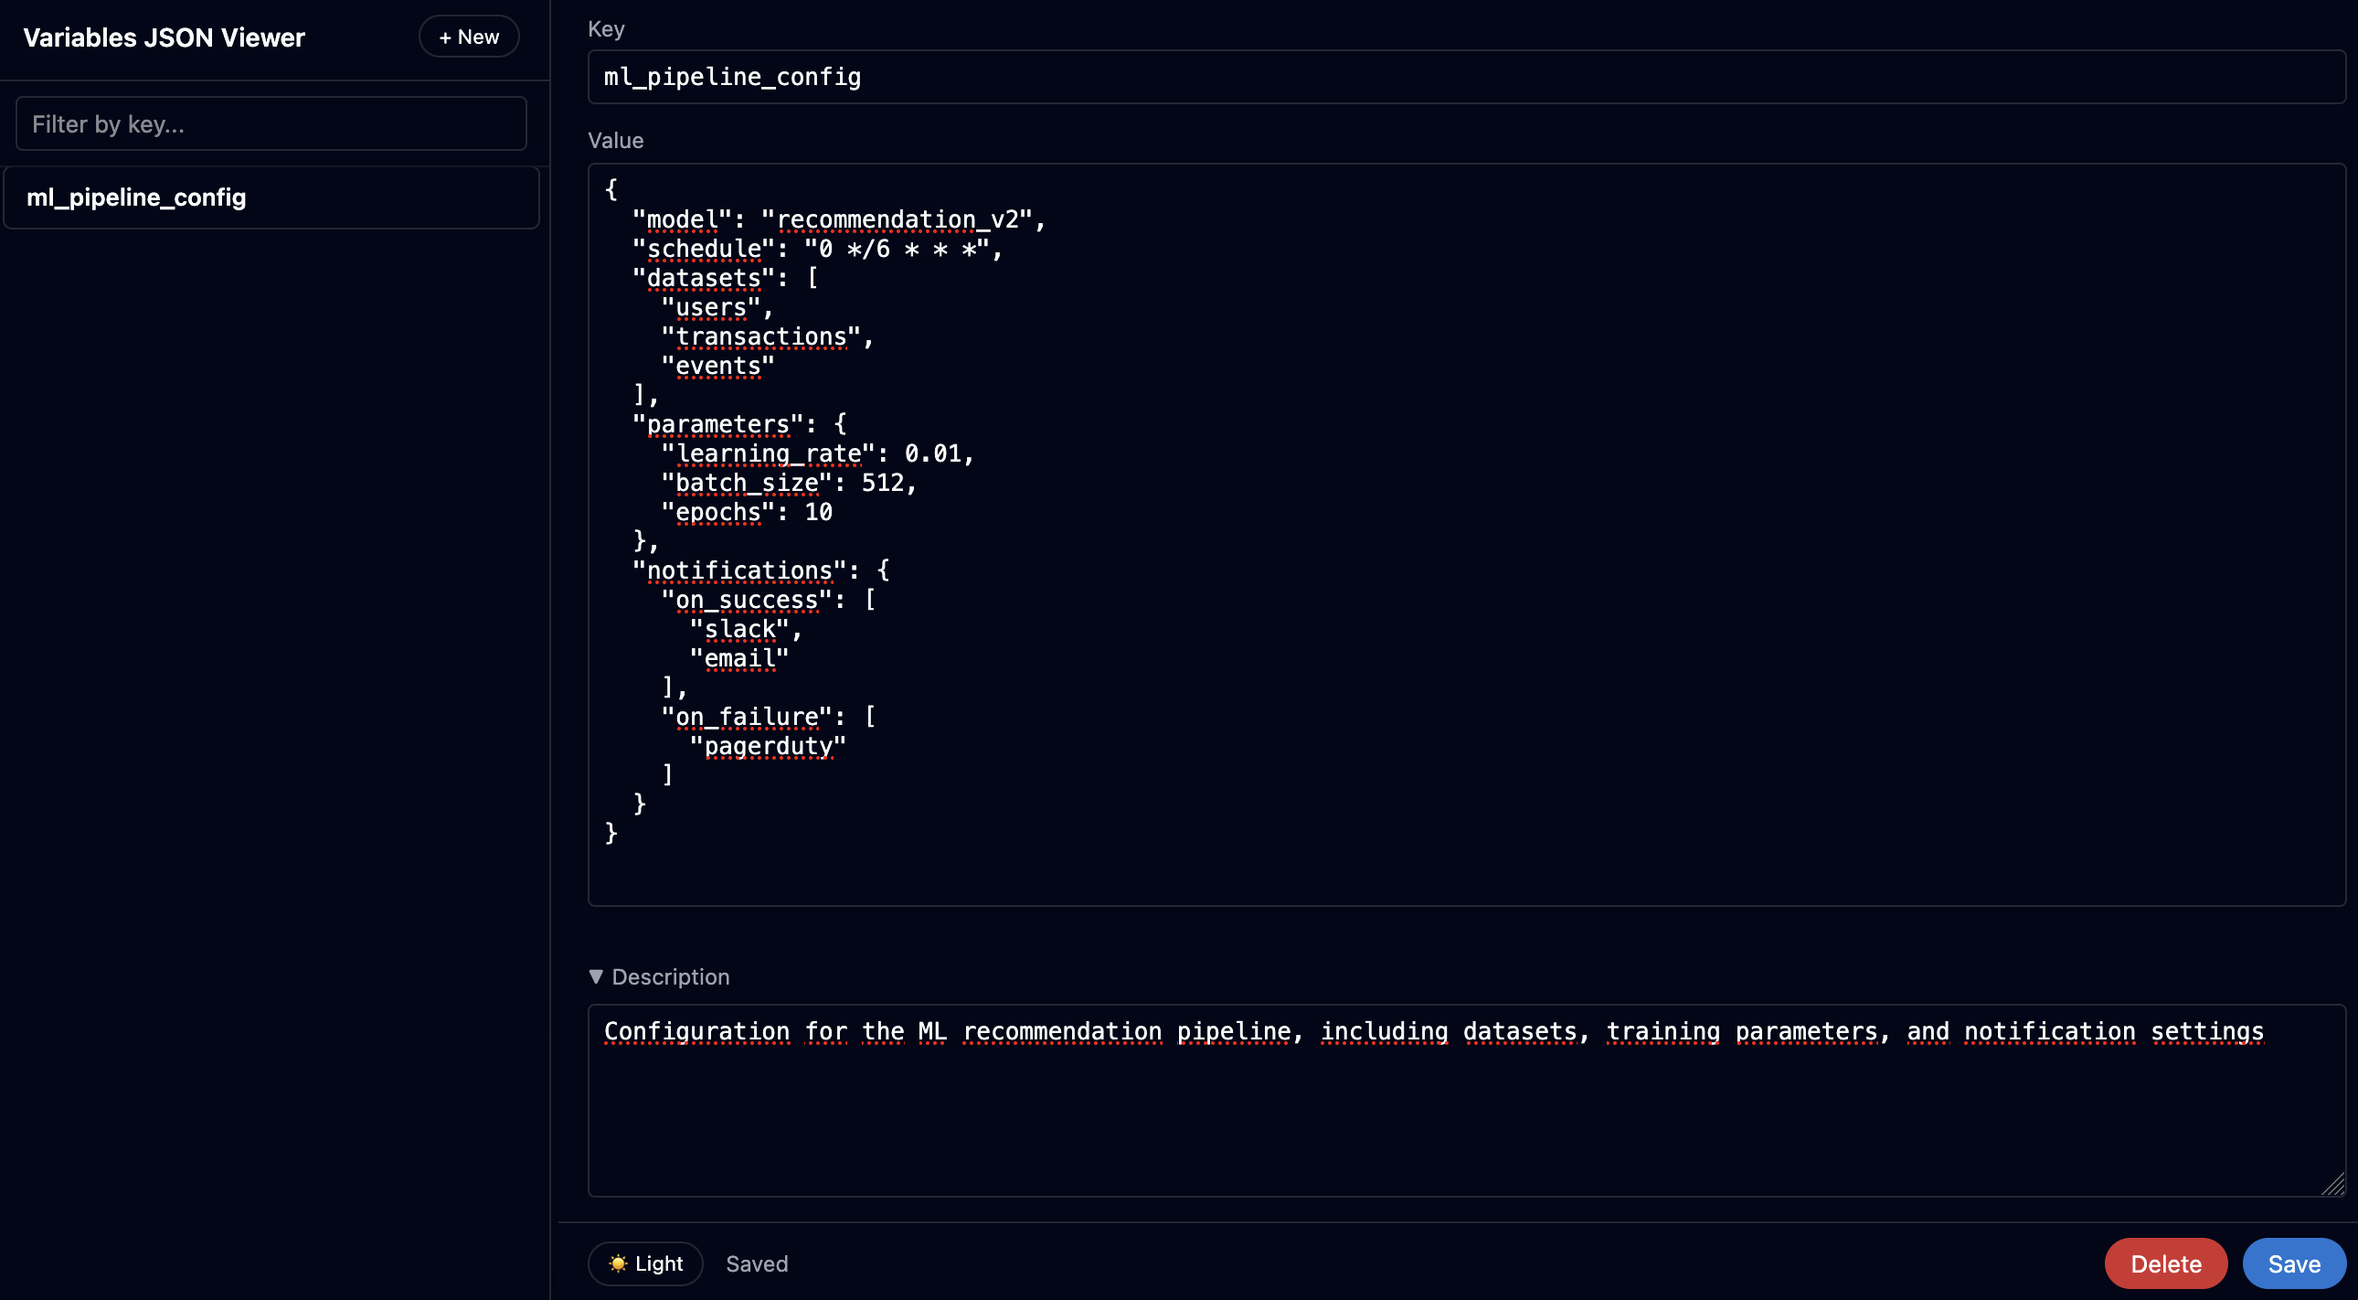Focus the Filter by key search field
The image size is (2358, 1300).
point(271,123)
